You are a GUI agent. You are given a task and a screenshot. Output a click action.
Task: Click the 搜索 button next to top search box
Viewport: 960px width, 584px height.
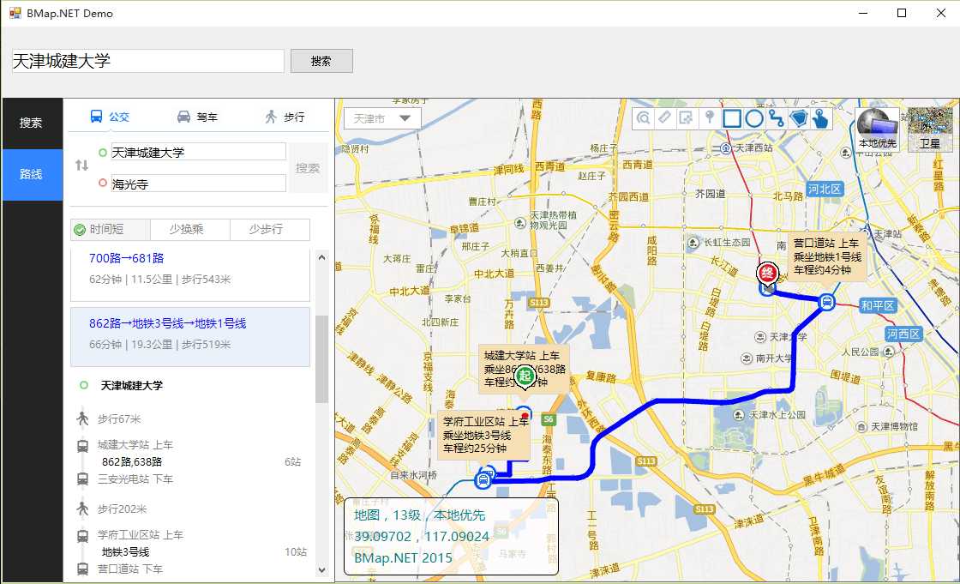(x=321, y=61)
